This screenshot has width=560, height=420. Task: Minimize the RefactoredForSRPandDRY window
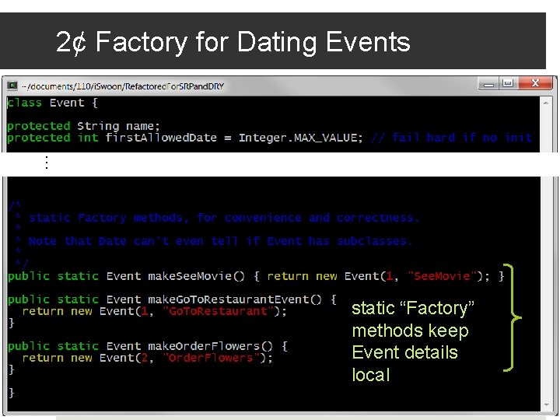point(488,84)
